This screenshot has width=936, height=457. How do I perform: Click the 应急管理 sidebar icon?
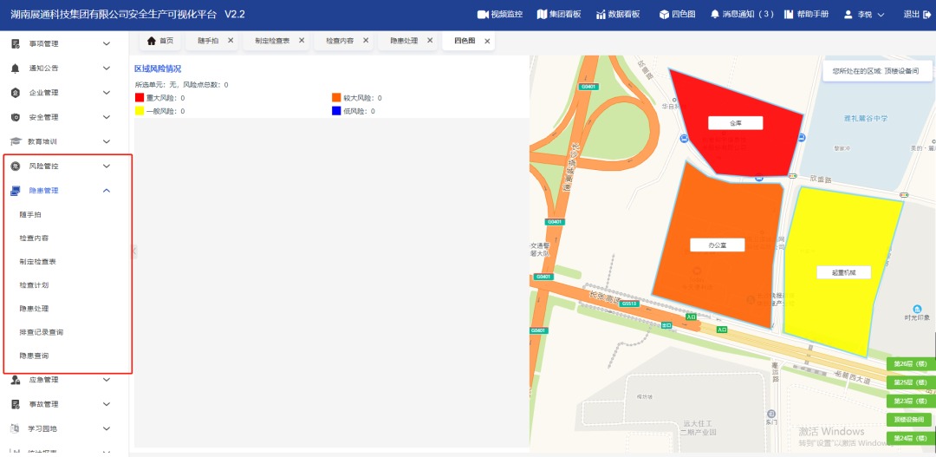coord(16,380)
